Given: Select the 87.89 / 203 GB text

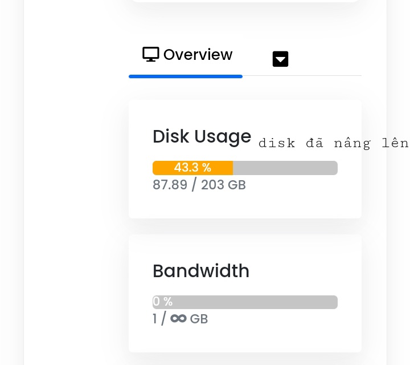Looking at the screenshot, I should pyautogui.click(x=199, y=185).
